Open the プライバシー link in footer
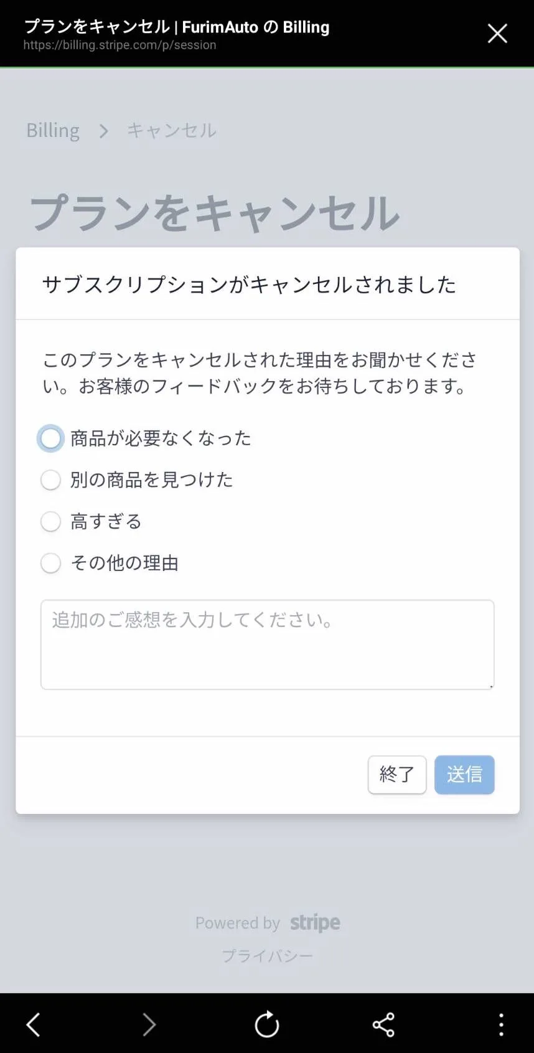534x1053 pixels. point(268,955)
